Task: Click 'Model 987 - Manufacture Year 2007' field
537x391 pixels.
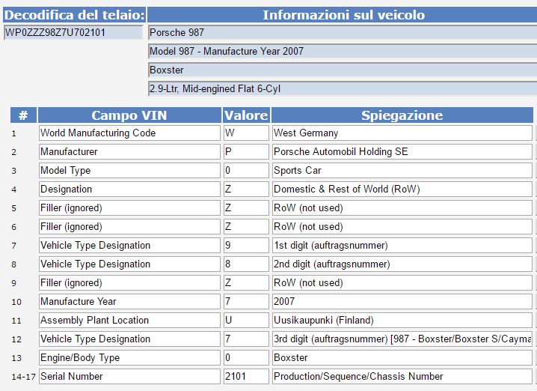Action: [343, 52]
